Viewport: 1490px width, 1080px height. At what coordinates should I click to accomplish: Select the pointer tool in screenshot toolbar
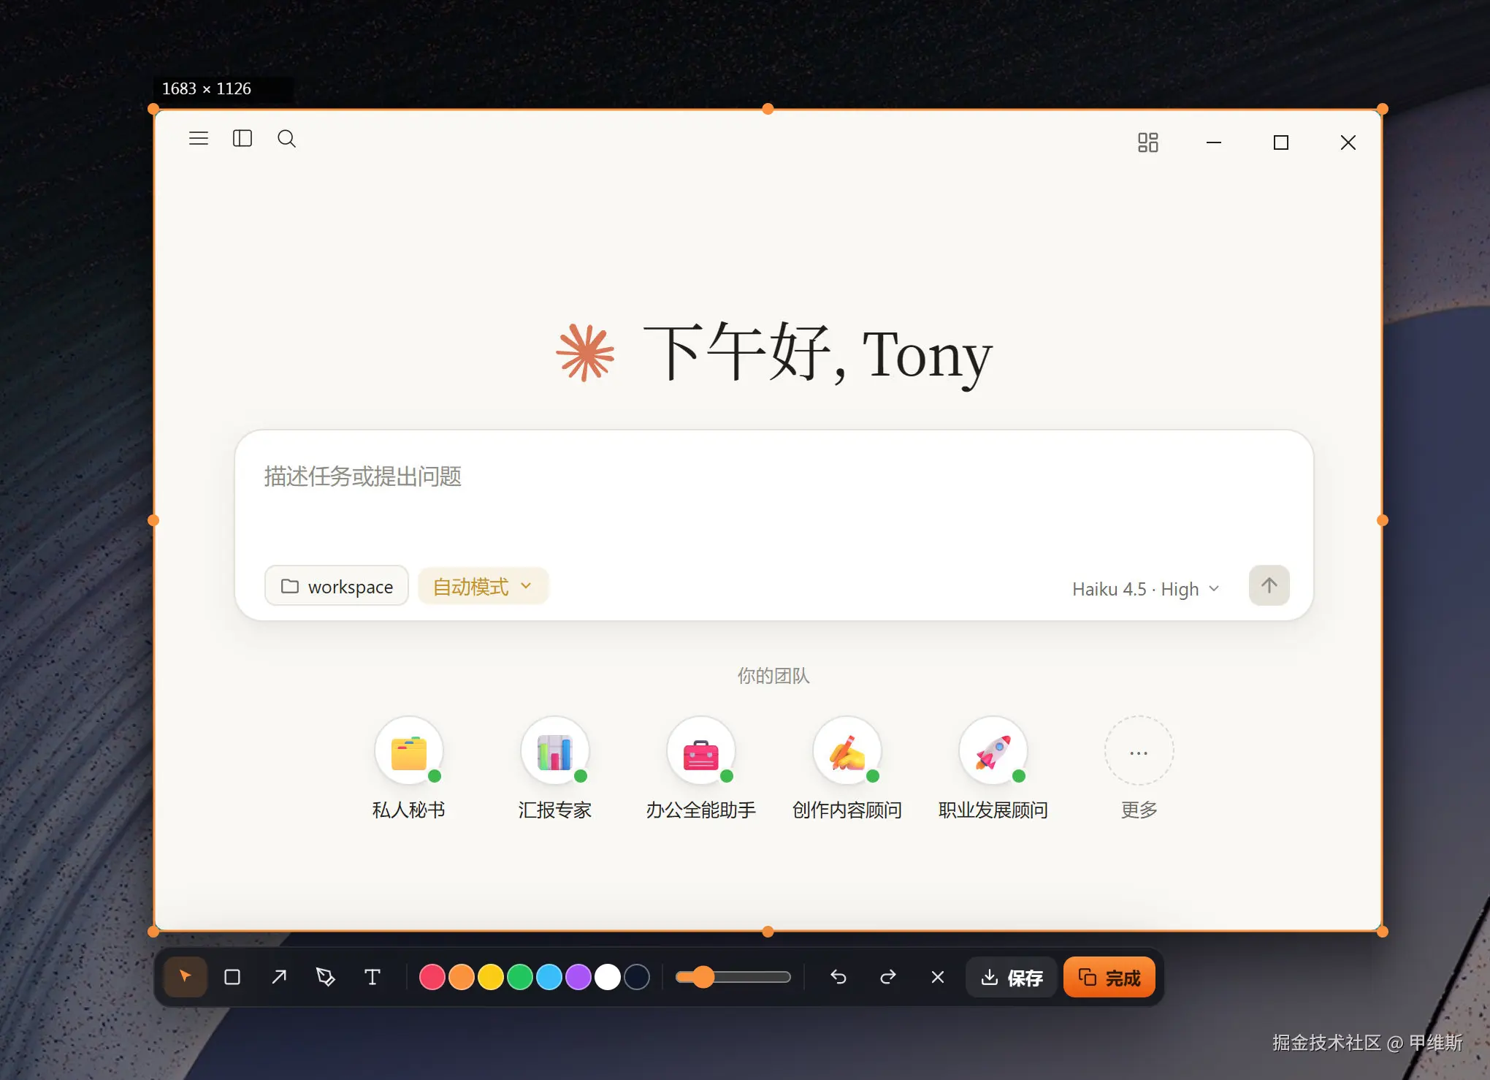pos(186,977)
